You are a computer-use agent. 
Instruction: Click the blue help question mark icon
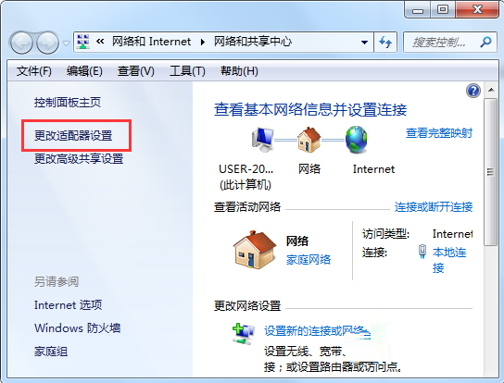pos(473,91)
